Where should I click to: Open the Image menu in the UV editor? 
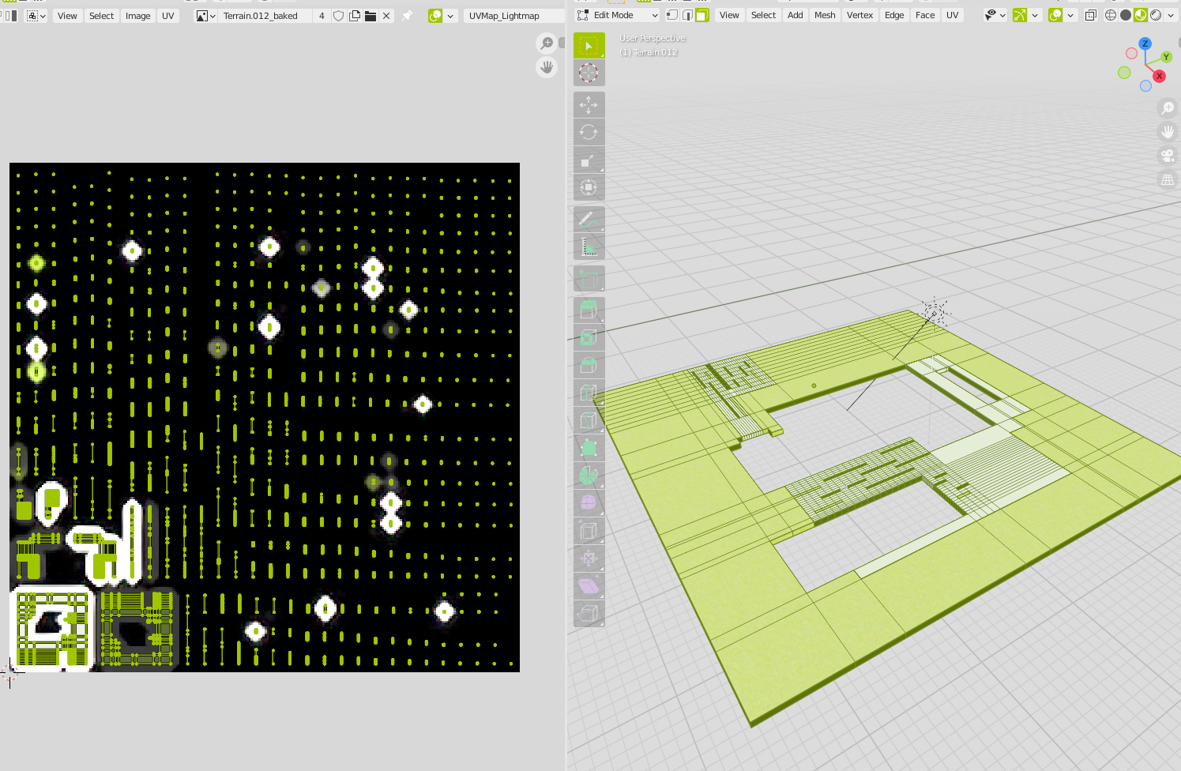click(x=138, y=15)
